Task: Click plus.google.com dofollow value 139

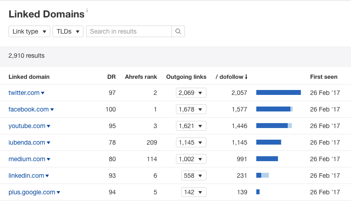Action: [242, 192]
